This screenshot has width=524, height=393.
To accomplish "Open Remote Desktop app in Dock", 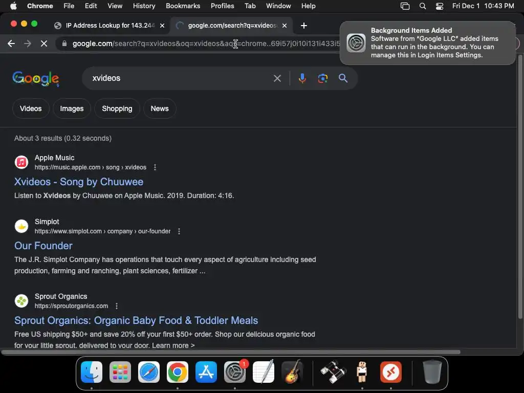I will 390,372.
